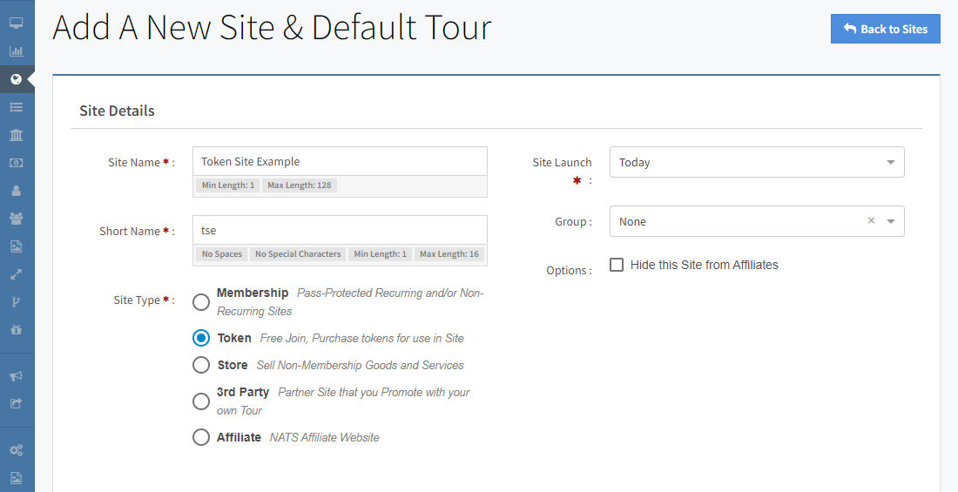
Task: Click into the Site Name text field
Action: 340,161
